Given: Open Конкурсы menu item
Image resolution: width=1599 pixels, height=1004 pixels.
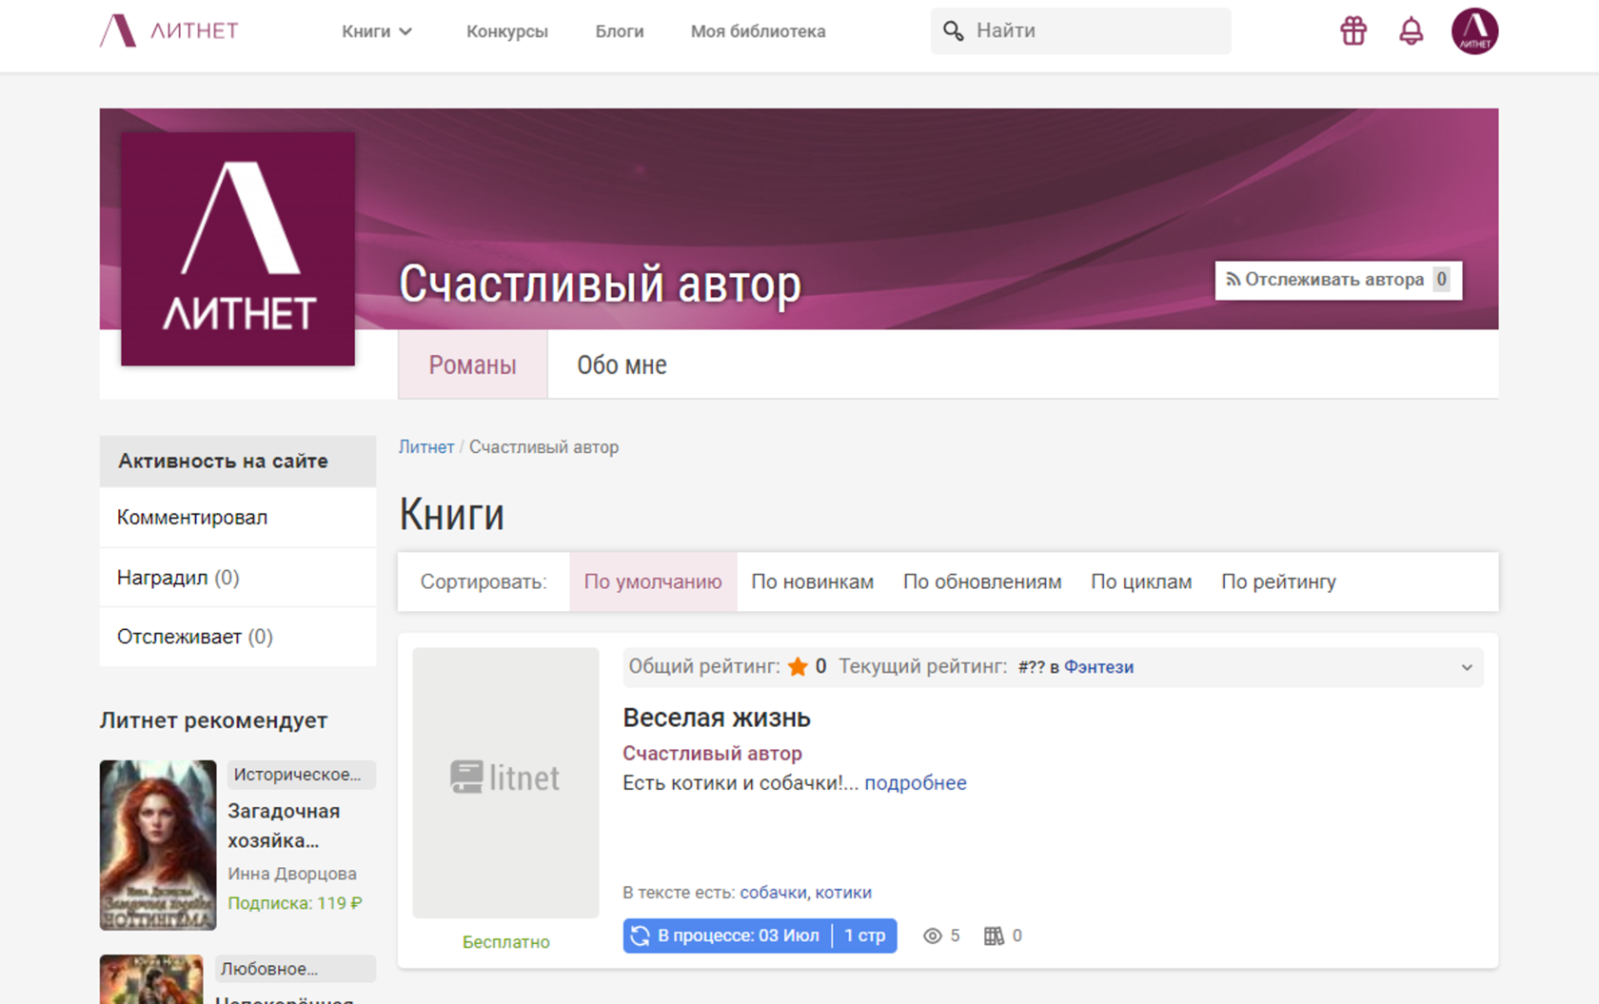Looking at the screenshot, I should point(507,31).
